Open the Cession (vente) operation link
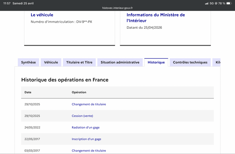Viewport: 235px width, 154px height. (83, 116)
